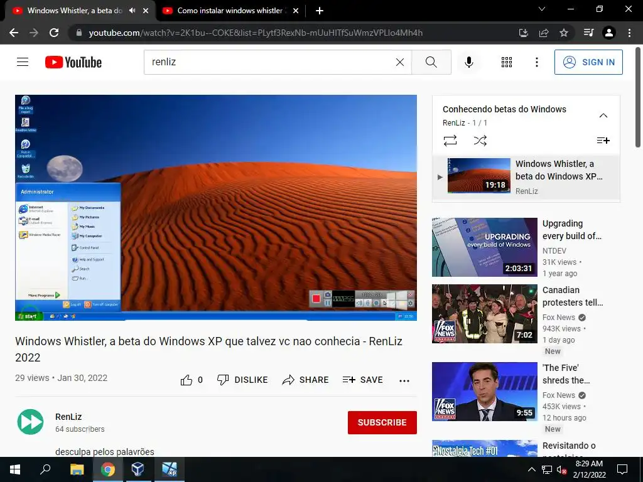This screenshot has width=643, height=482.
Task: Open File Explorer from taskbar
Action: [x=77, y=469]
